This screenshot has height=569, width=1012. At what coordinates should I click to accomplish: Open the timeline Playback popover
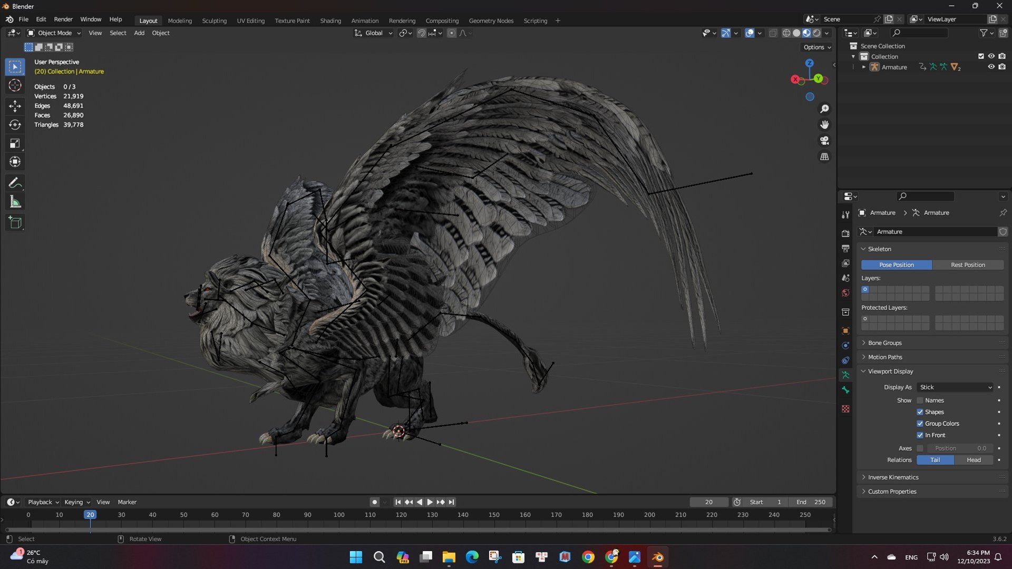43,502
